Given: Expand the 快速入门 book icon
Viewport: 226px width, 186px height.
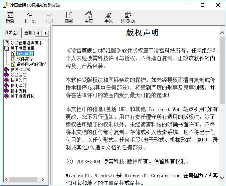Looking at the screenshot, I should point(6,80).
